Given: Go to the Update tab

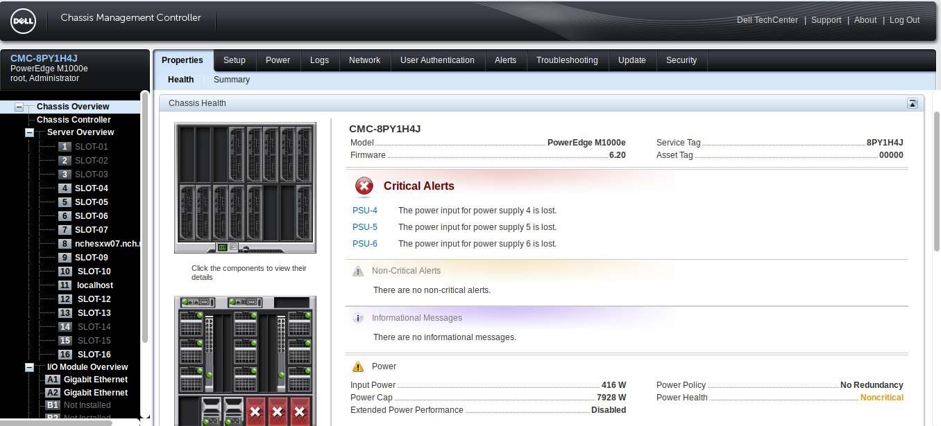Looking at the screenshot, I should coord(632,60).
